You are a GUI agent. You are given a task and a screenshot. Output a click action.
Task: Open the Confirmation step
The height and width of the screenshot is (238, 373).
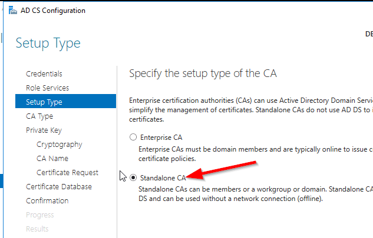point(47,201)
